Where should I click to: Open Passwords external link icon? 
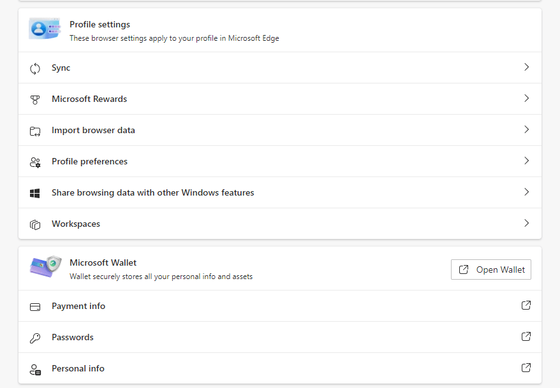coord(526,336)
